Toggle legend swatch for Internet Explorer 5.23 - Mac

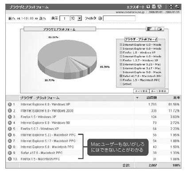[121, 64]
